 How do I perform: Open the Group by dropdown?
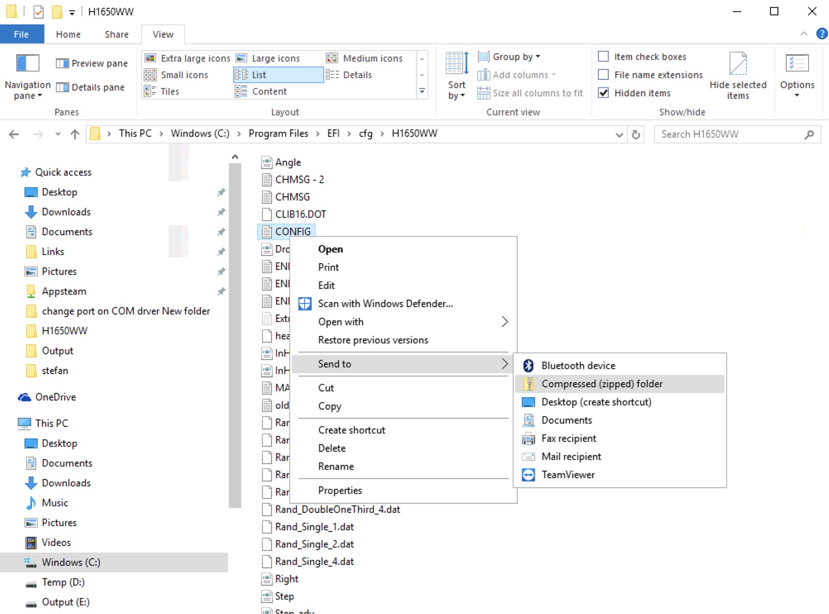click(509, 57)
